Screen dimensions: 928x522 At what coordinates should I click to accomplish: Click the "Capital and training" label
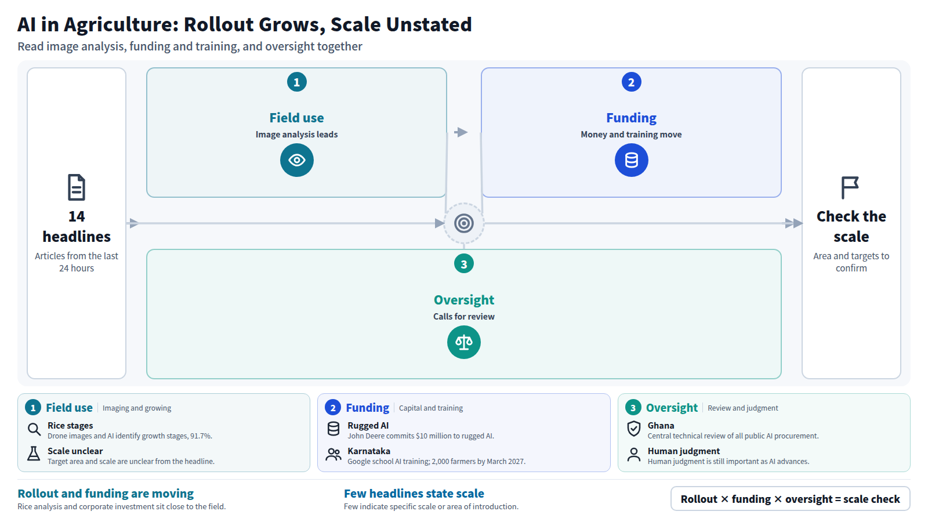(x=431, y=408)
